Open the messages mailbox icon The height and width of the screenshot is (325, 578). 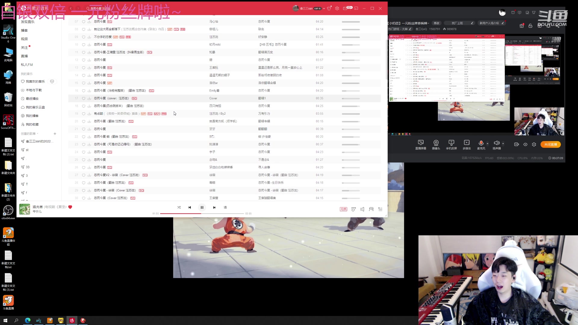point(345,8)
